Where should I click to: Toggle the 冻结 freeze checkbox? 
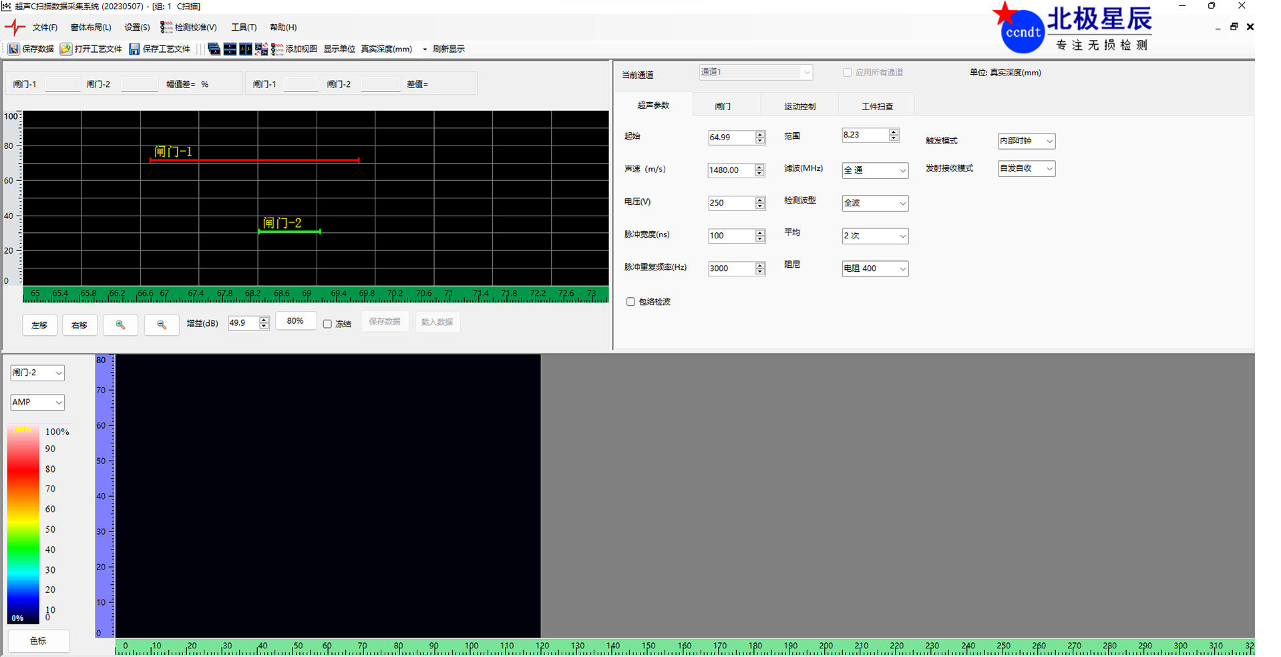click(x=327, y=324)
